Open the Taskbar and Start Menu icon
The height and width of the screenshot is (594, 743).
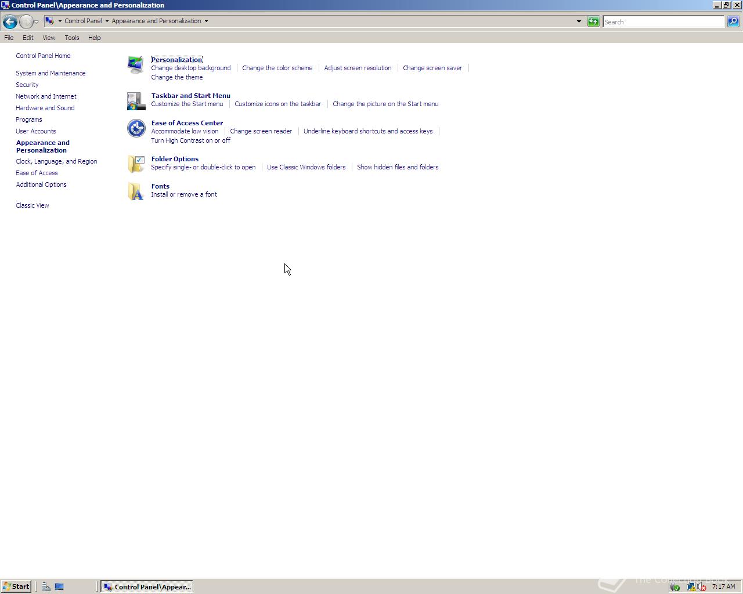(136, 101)
